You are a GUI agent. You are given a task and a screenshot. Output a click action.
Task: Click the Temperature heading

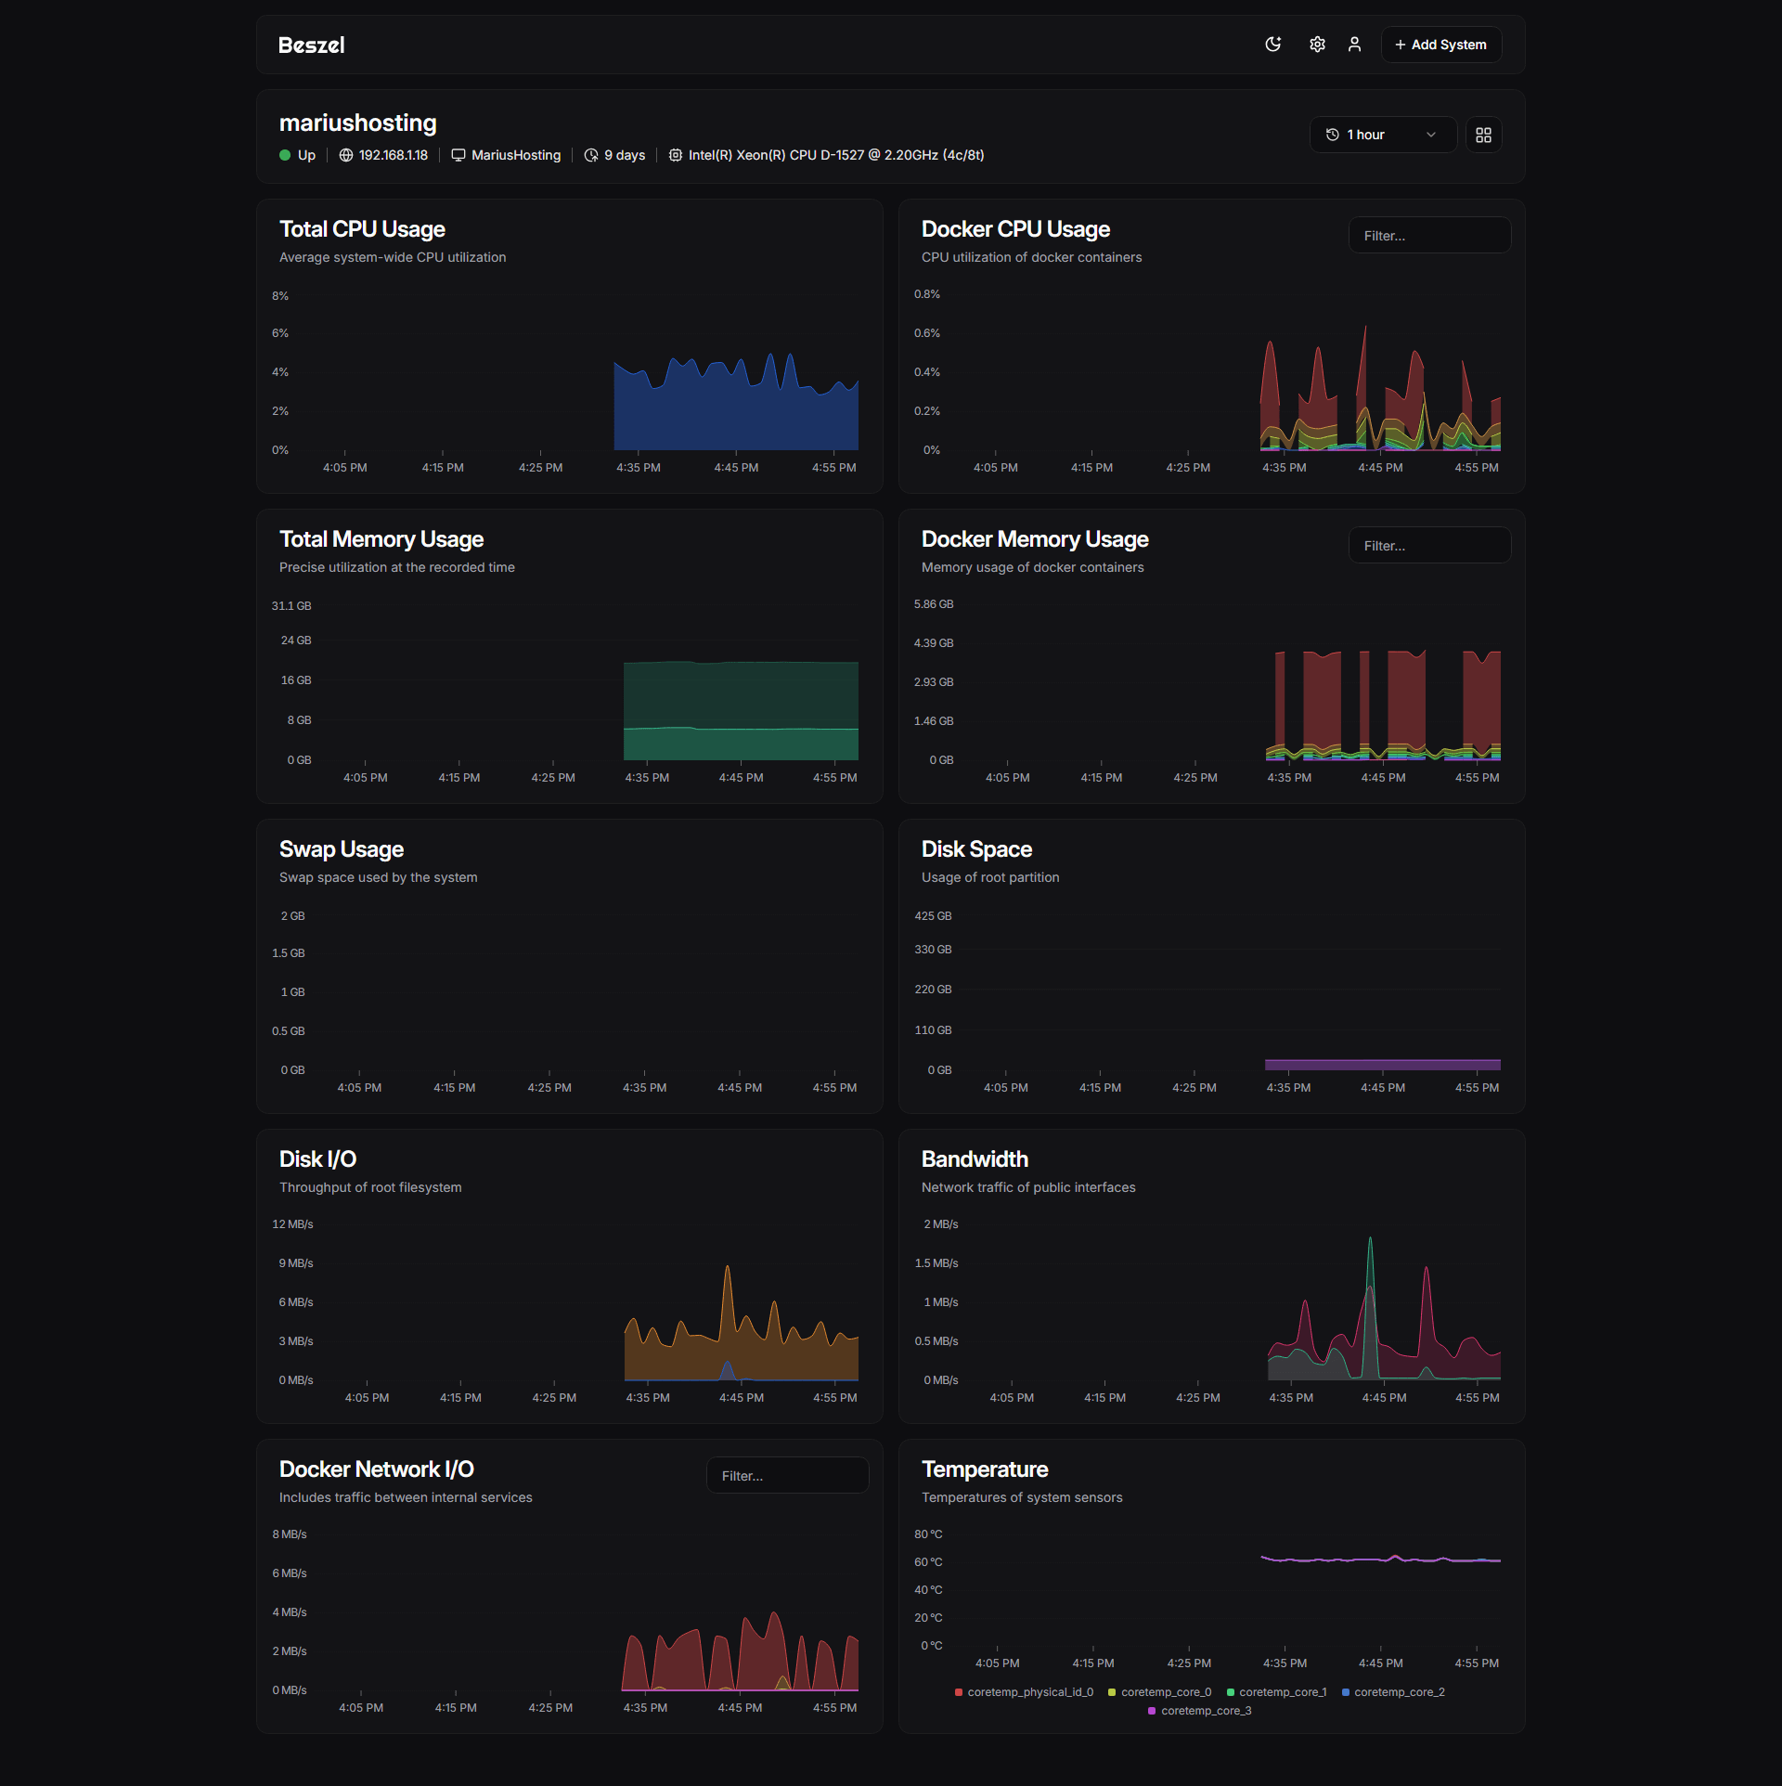[x=984, y=1469]
